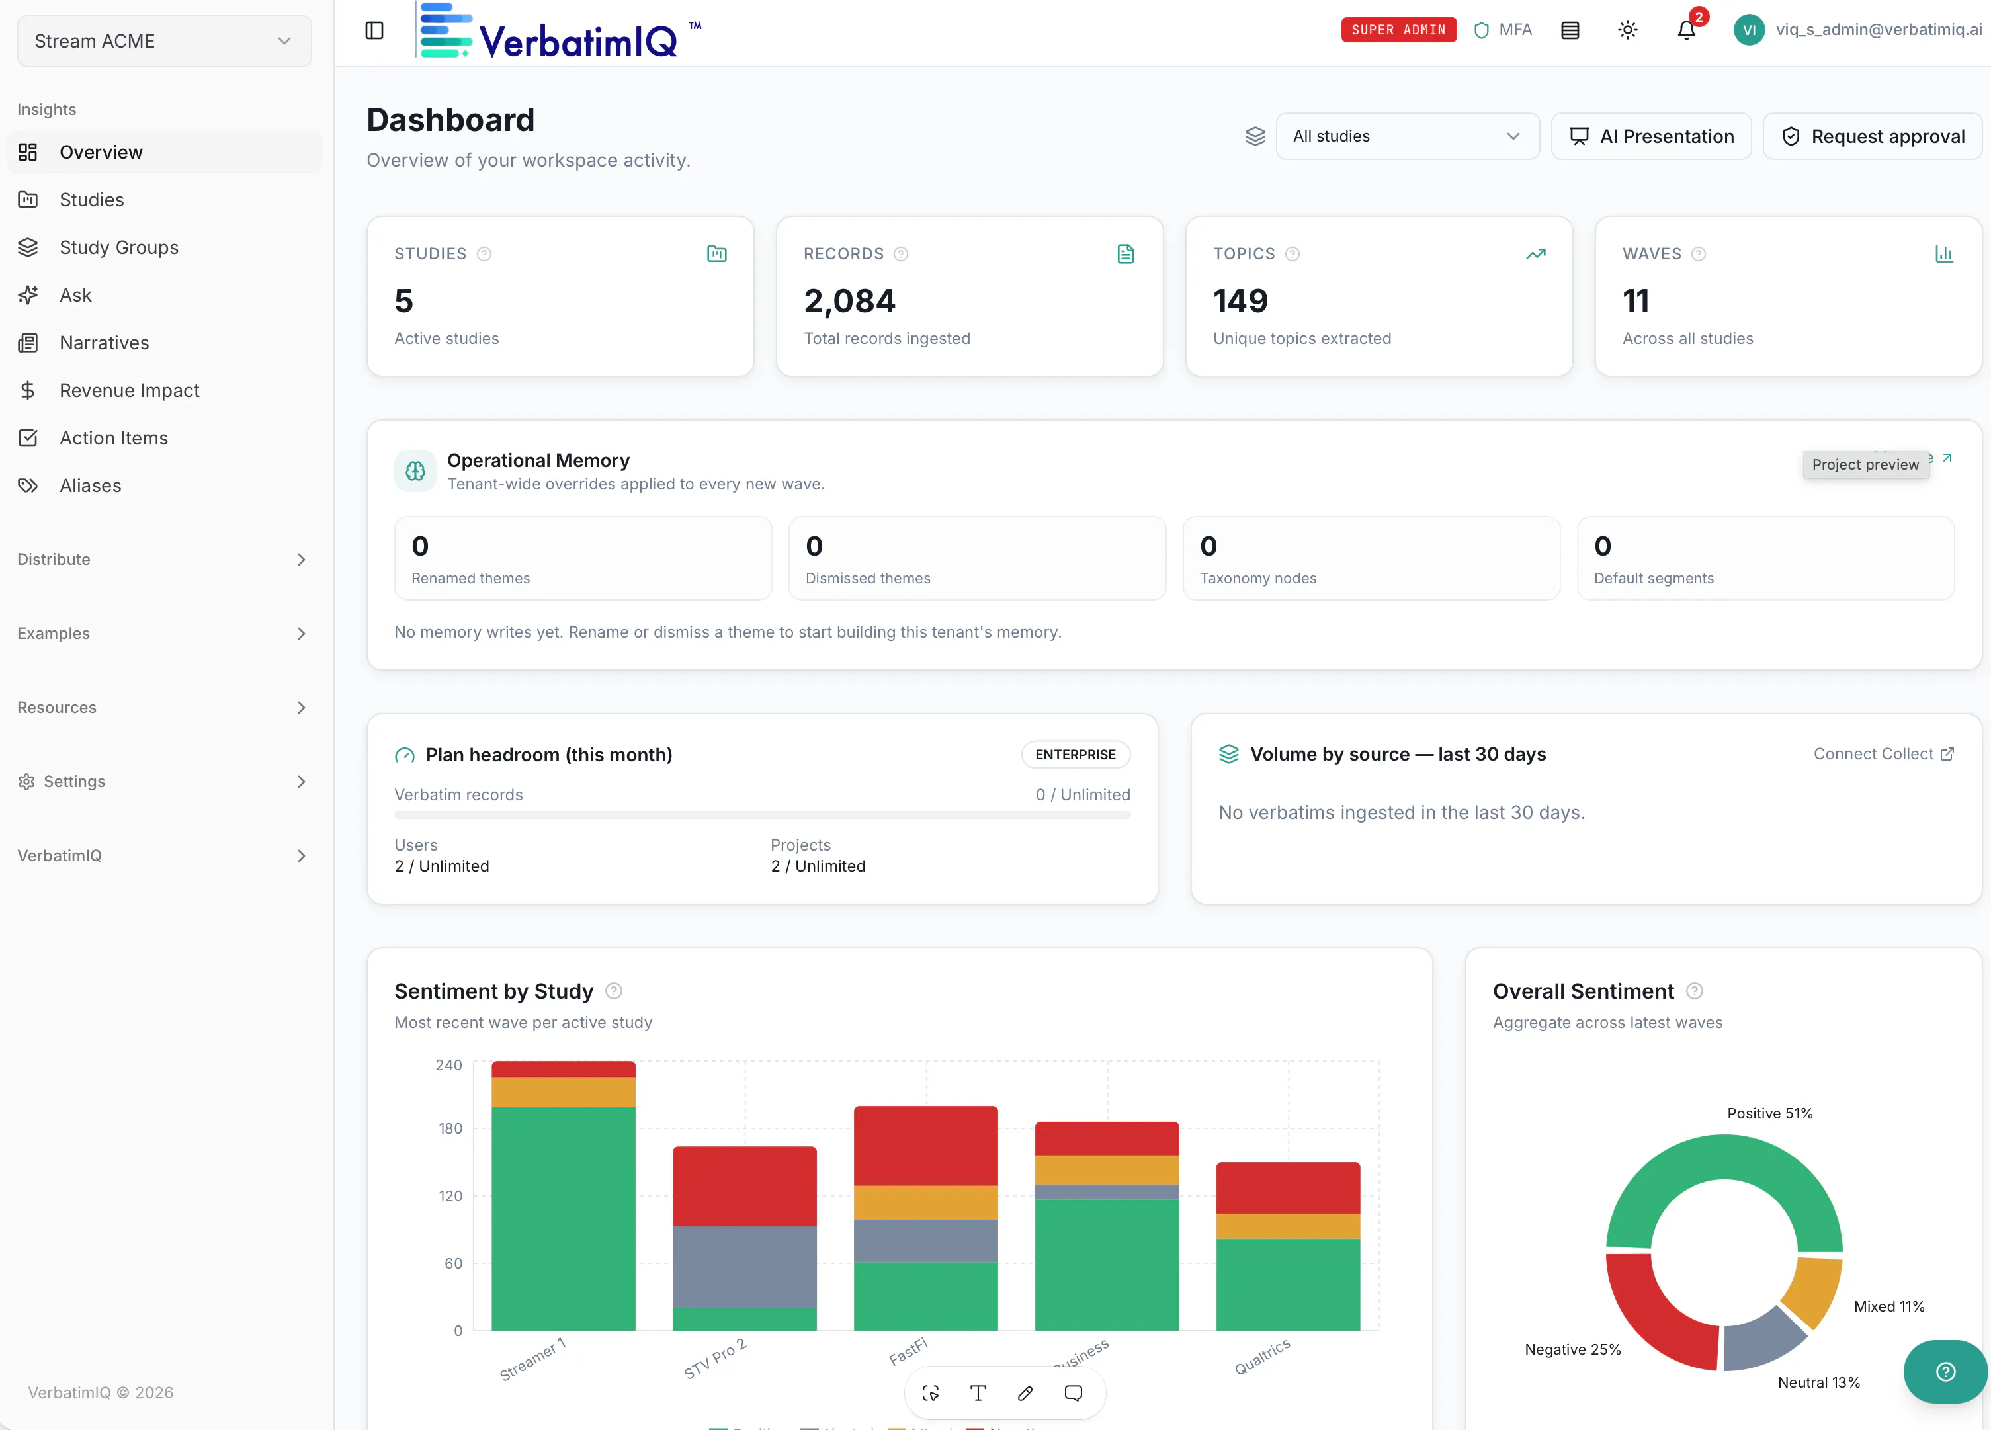Expand the Distribute section

[x=164, y=559]
